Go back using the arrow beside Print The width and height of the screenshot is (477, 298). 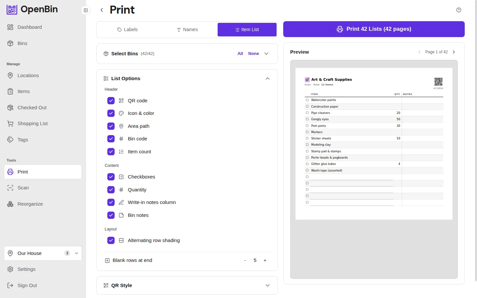tap(102, 10)
